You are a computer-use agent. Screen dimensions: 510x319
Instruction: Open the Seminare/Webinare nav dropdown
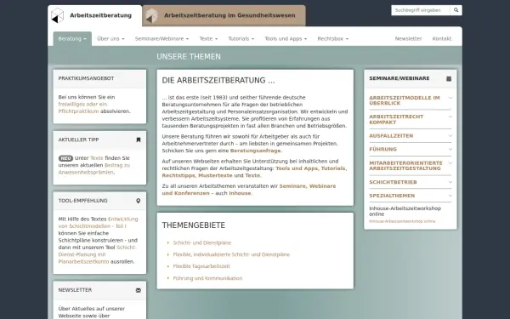coord(161,39)
